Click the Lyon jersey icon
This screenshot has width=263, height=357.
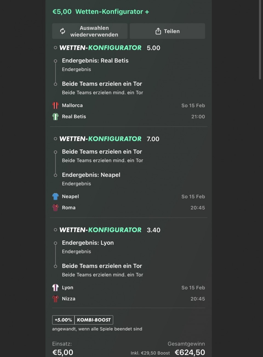coord(55,288)
